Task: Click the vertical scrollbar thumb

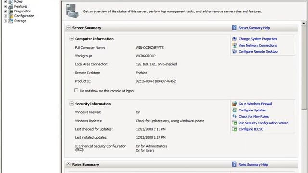Action: click(x=304, y=68)
